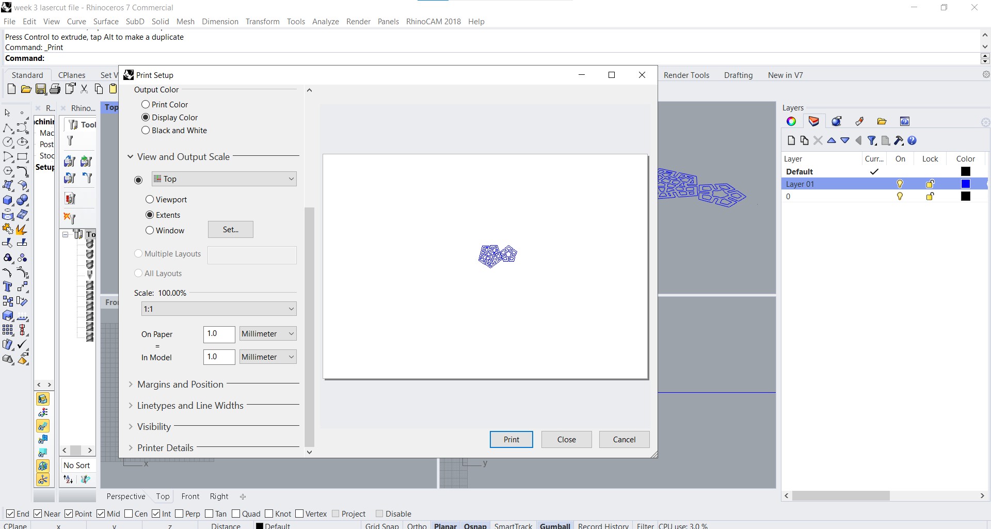Click the New Layer icon
Viewport: 991px width, 529px height.
[x=791, y=140]
